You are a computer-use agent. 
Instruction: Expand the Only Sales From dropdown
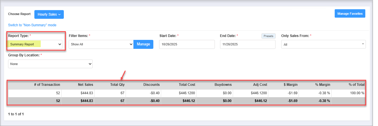[323, 45]
